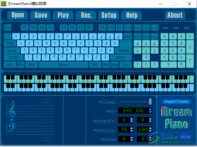Click the right Alt virtual key
The height and width of the screenshot is (147, 197).
(x=95, y=65)
